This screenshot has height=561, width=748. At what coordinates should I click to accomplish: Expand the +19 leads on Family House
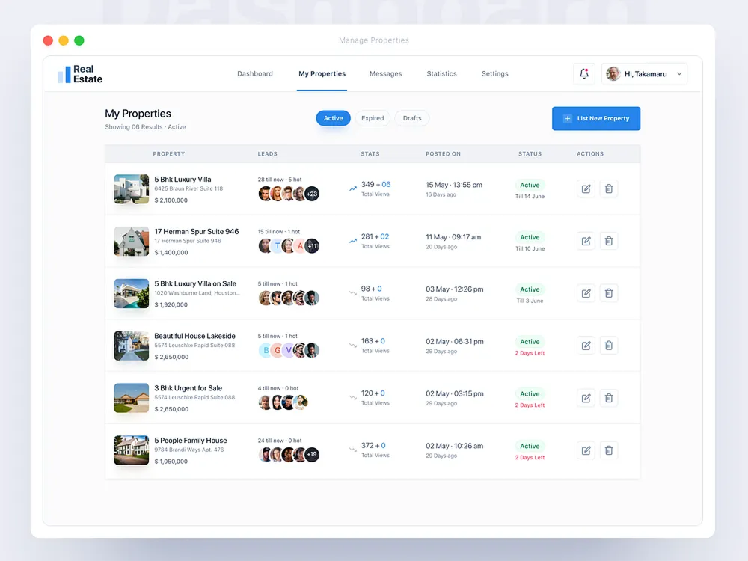click(x=312, y=455)
